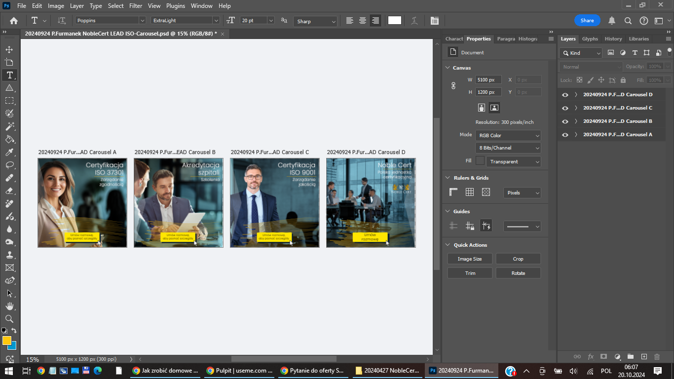The height and width of the screenshot is (379, 674).
Task: Click the yellow foreground color swatch
Action: click(6, 341)
